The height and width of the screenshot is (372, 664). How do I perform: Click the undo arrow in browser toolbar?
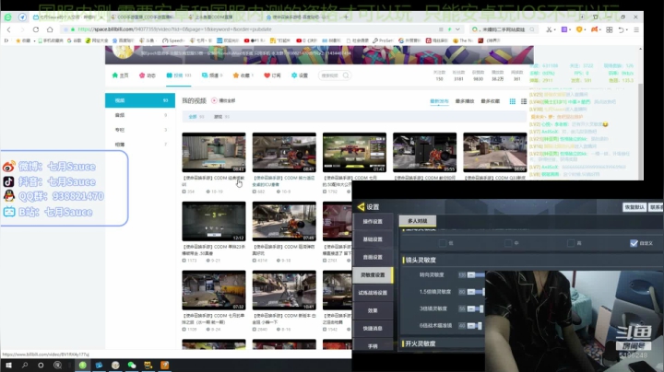click(x=621, y=29)
